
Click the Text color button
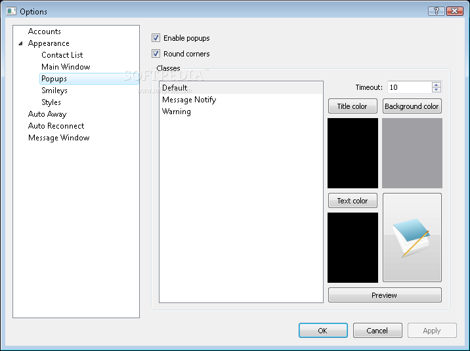pos(352,201)
